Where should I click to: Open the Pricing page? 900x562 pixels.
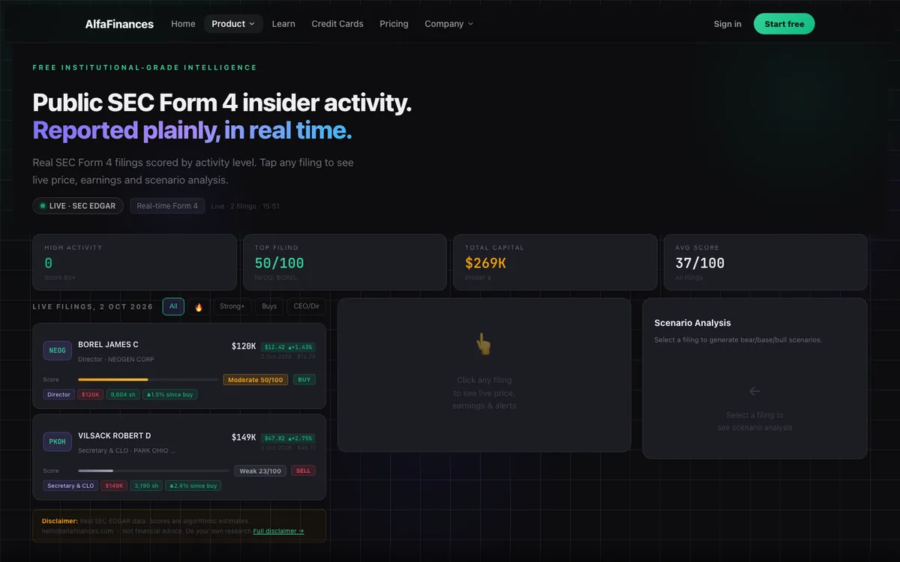[x=394, y=24]
